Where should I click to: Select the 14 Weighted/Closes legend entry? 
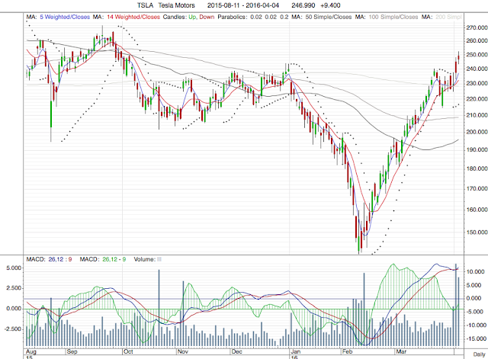(x=133, y=17)
